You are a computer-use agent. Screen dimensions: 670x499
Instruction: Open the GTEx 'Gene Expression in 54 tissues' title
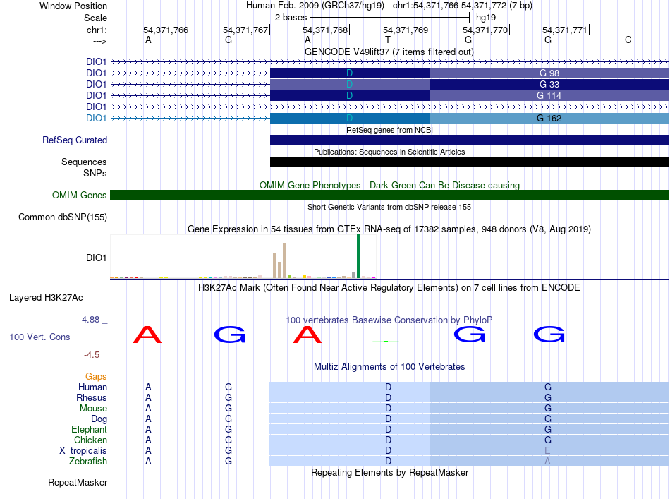(x=389, y=229)
